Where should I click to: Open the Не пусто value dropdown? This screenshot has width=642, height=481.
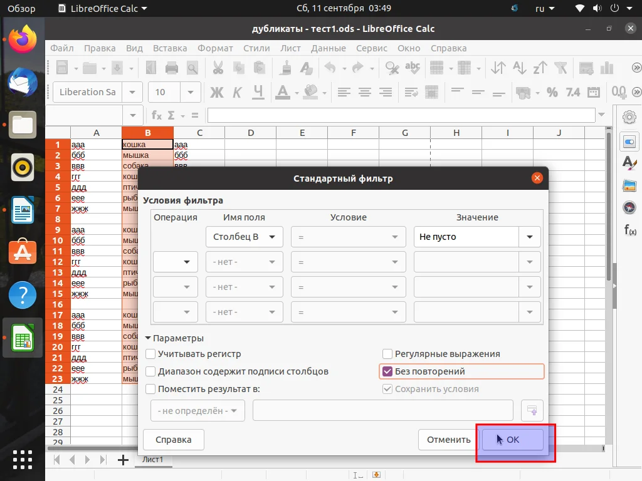(x=530, y=237)
